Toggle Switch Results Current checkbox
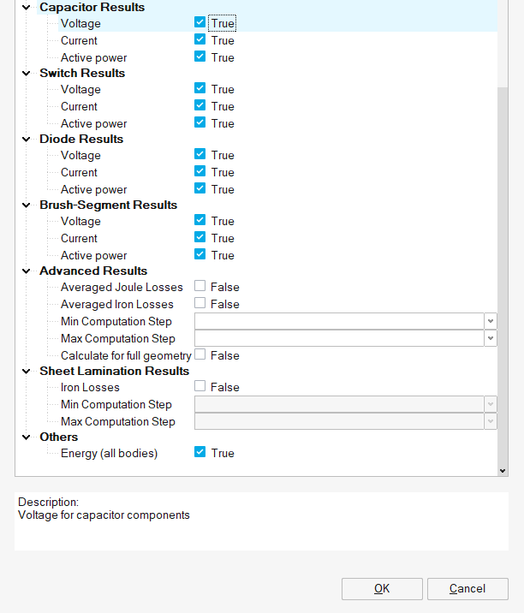This screenshot has width=524, height=613. coord(199,106)
